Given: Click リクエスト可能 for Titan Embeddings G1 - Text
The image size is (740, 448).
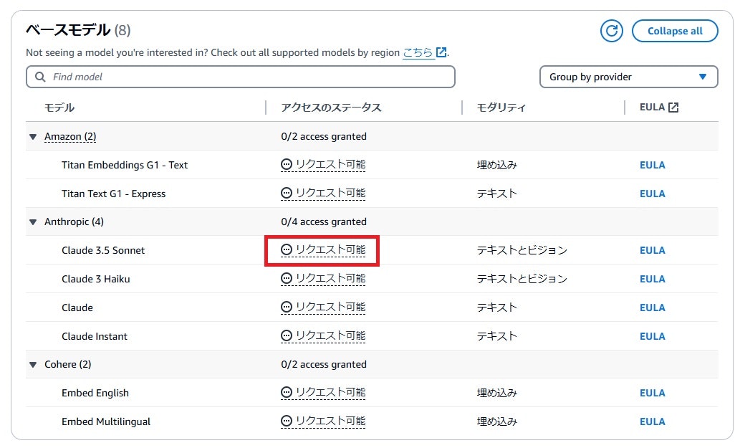Looking at the screenshot, I should click(x=330, y=164).
